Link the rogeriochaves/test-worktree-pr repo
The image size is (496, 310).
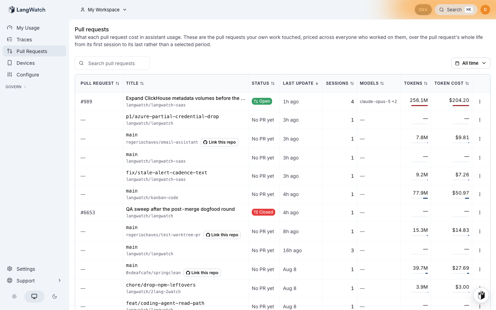pyautogui.click(x=222, y=235)
